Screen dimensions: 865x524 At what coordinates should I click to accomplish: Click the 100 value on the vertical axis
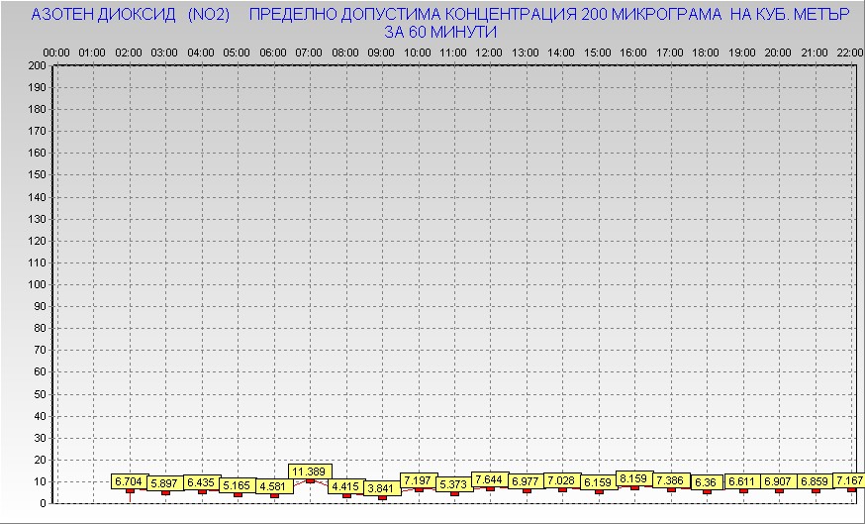point(37,284)
